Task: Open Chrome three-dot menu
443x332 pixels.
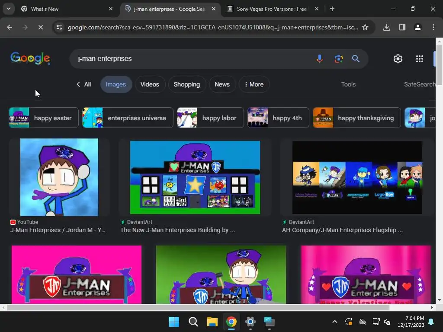Action: (433, 27)
